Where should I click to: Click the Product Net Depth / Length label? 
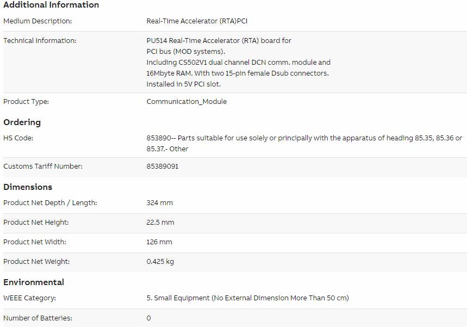point(50,203)
